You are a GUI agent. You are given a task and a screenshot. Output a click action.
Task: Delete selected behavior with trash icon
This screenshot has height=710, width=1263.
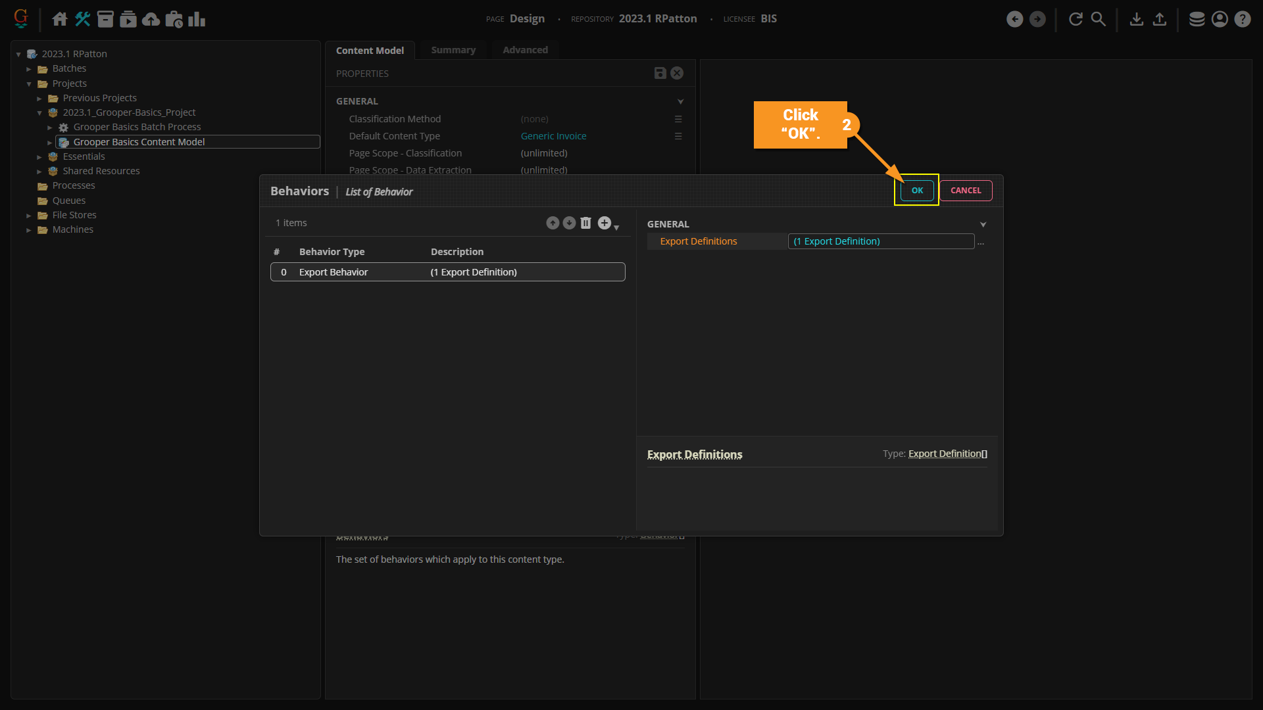coord(585,223)
